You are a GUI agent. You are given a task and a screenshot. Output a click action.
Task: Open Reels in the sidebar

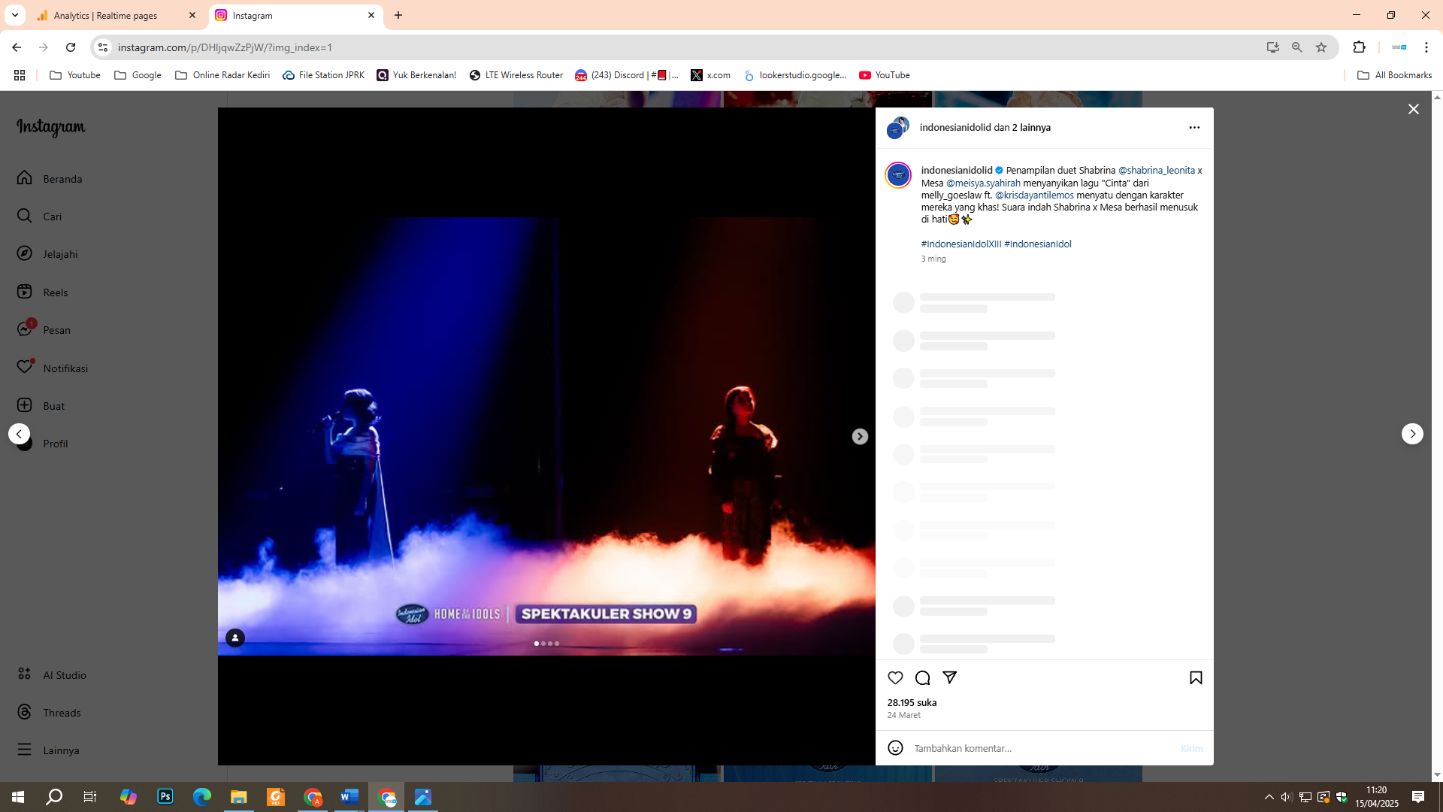[x=42, y=292]
